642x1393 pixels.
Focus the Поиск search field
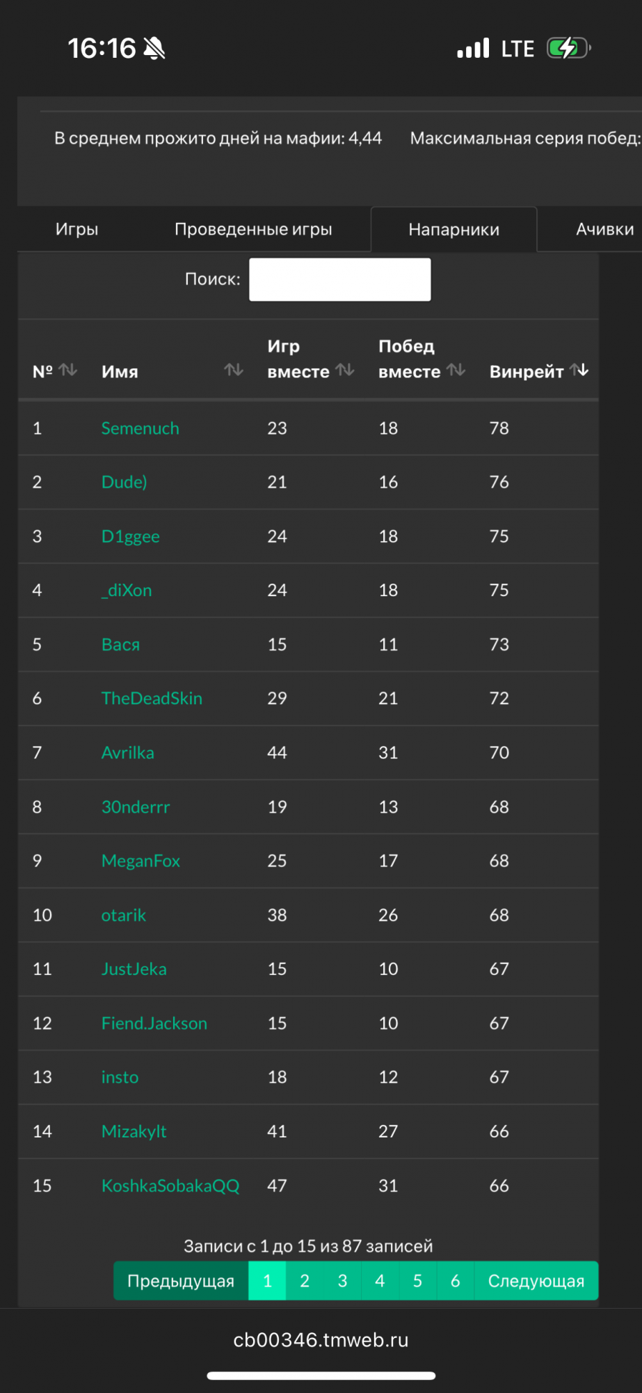(340, 279)
